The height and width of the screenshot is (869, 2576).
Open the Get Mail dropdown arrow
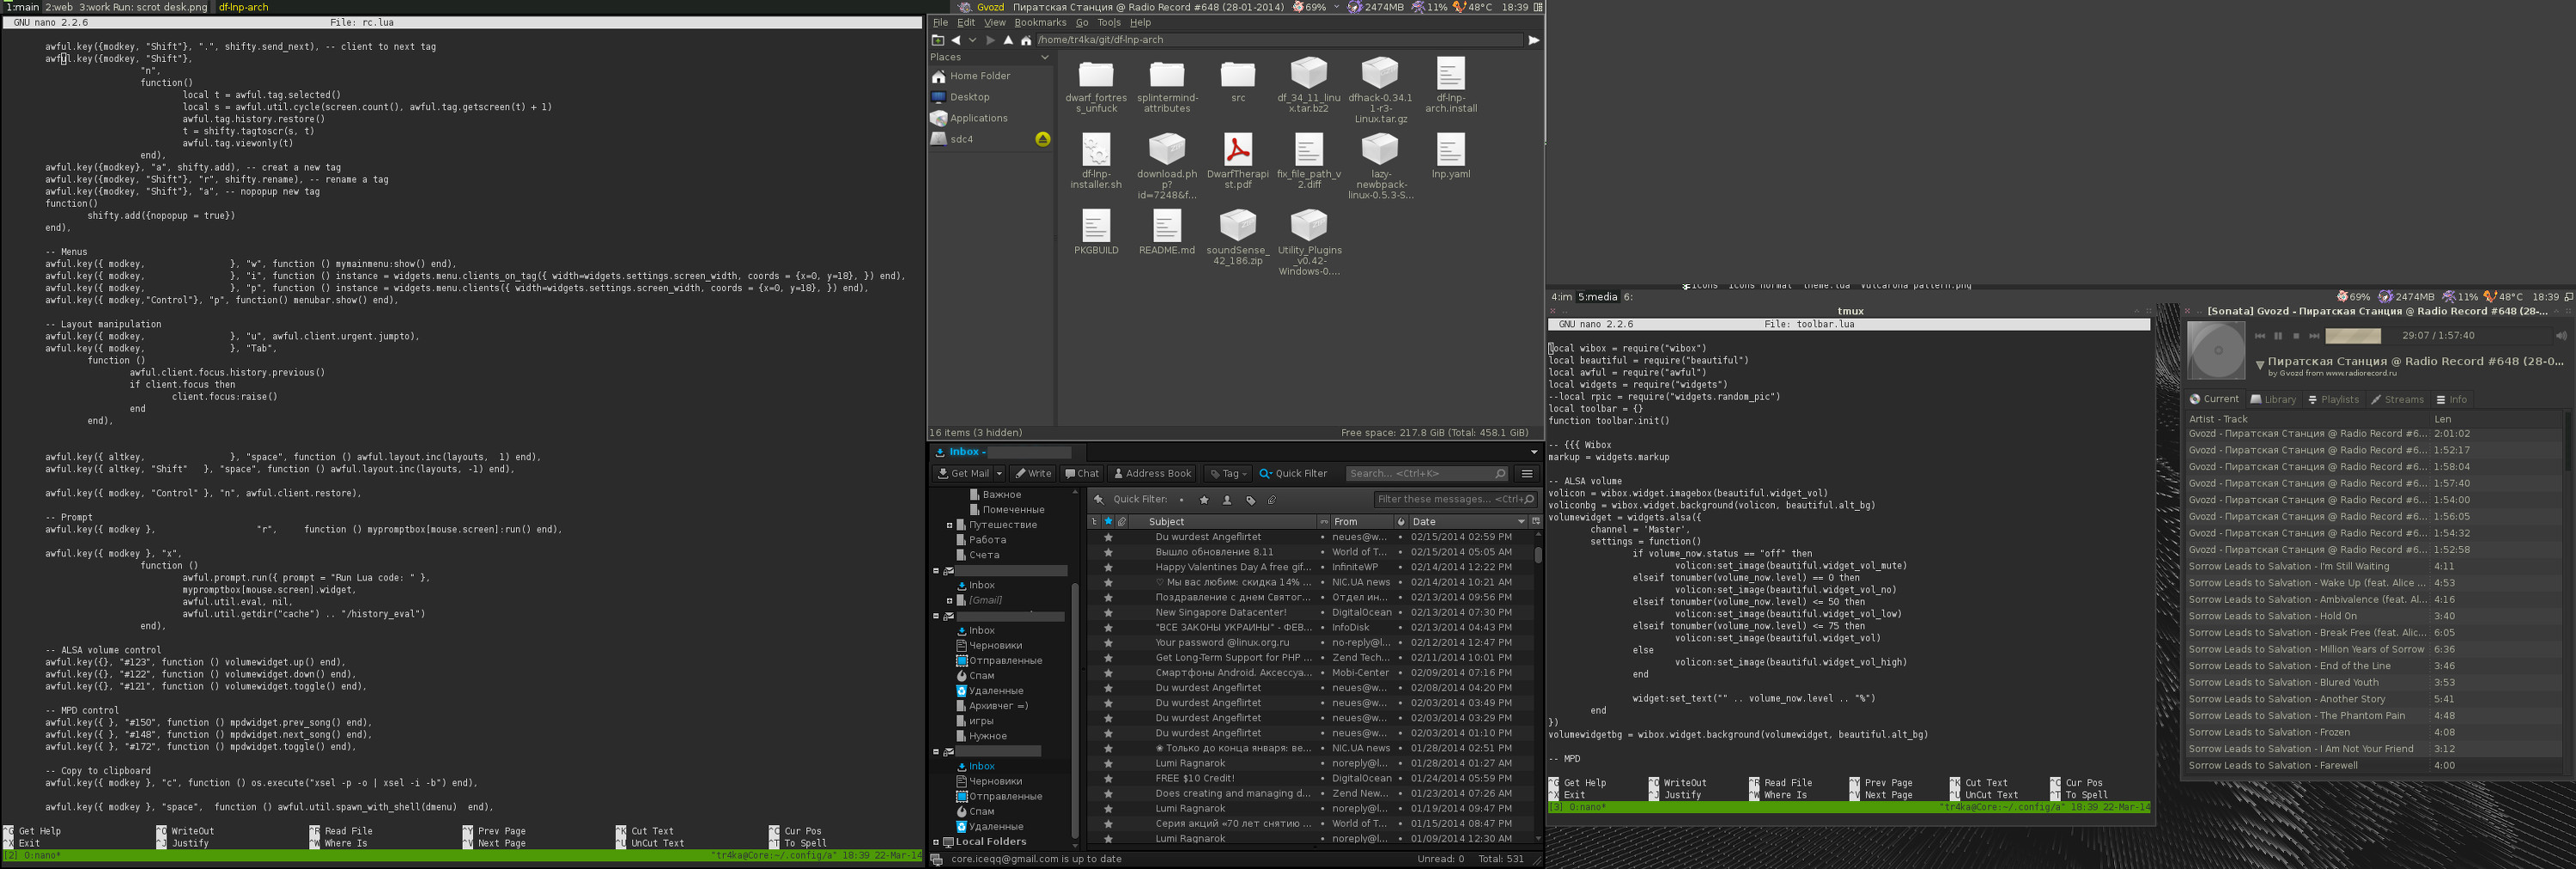click(x=999, y=474)
